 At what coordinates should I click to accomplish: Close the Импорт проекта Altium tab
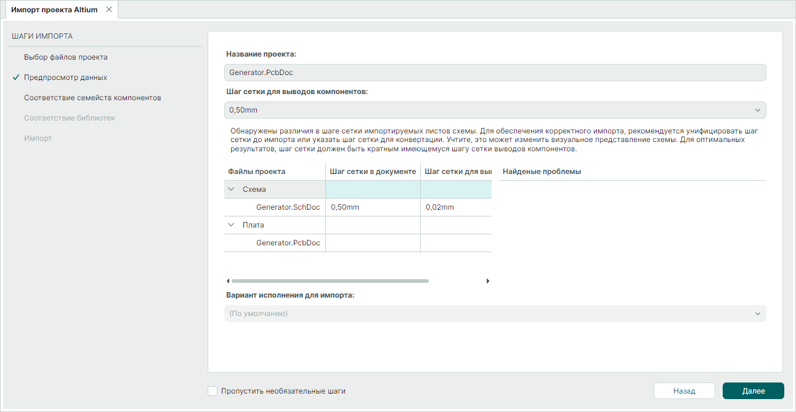pos(109,9)
